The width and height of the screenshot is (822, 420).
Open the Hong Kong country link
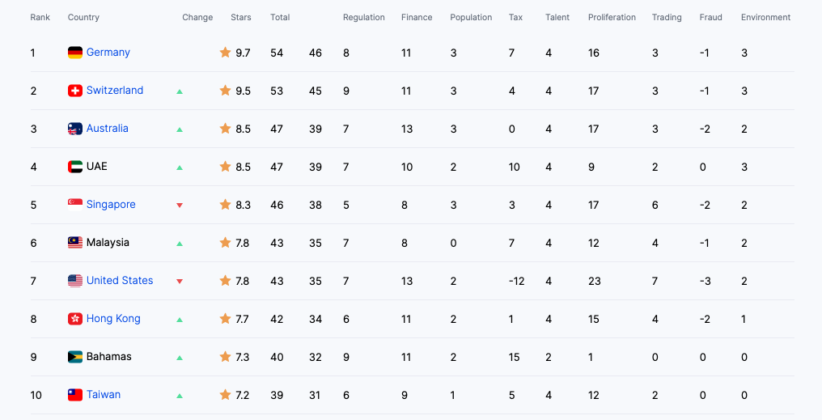coord(113,319)
